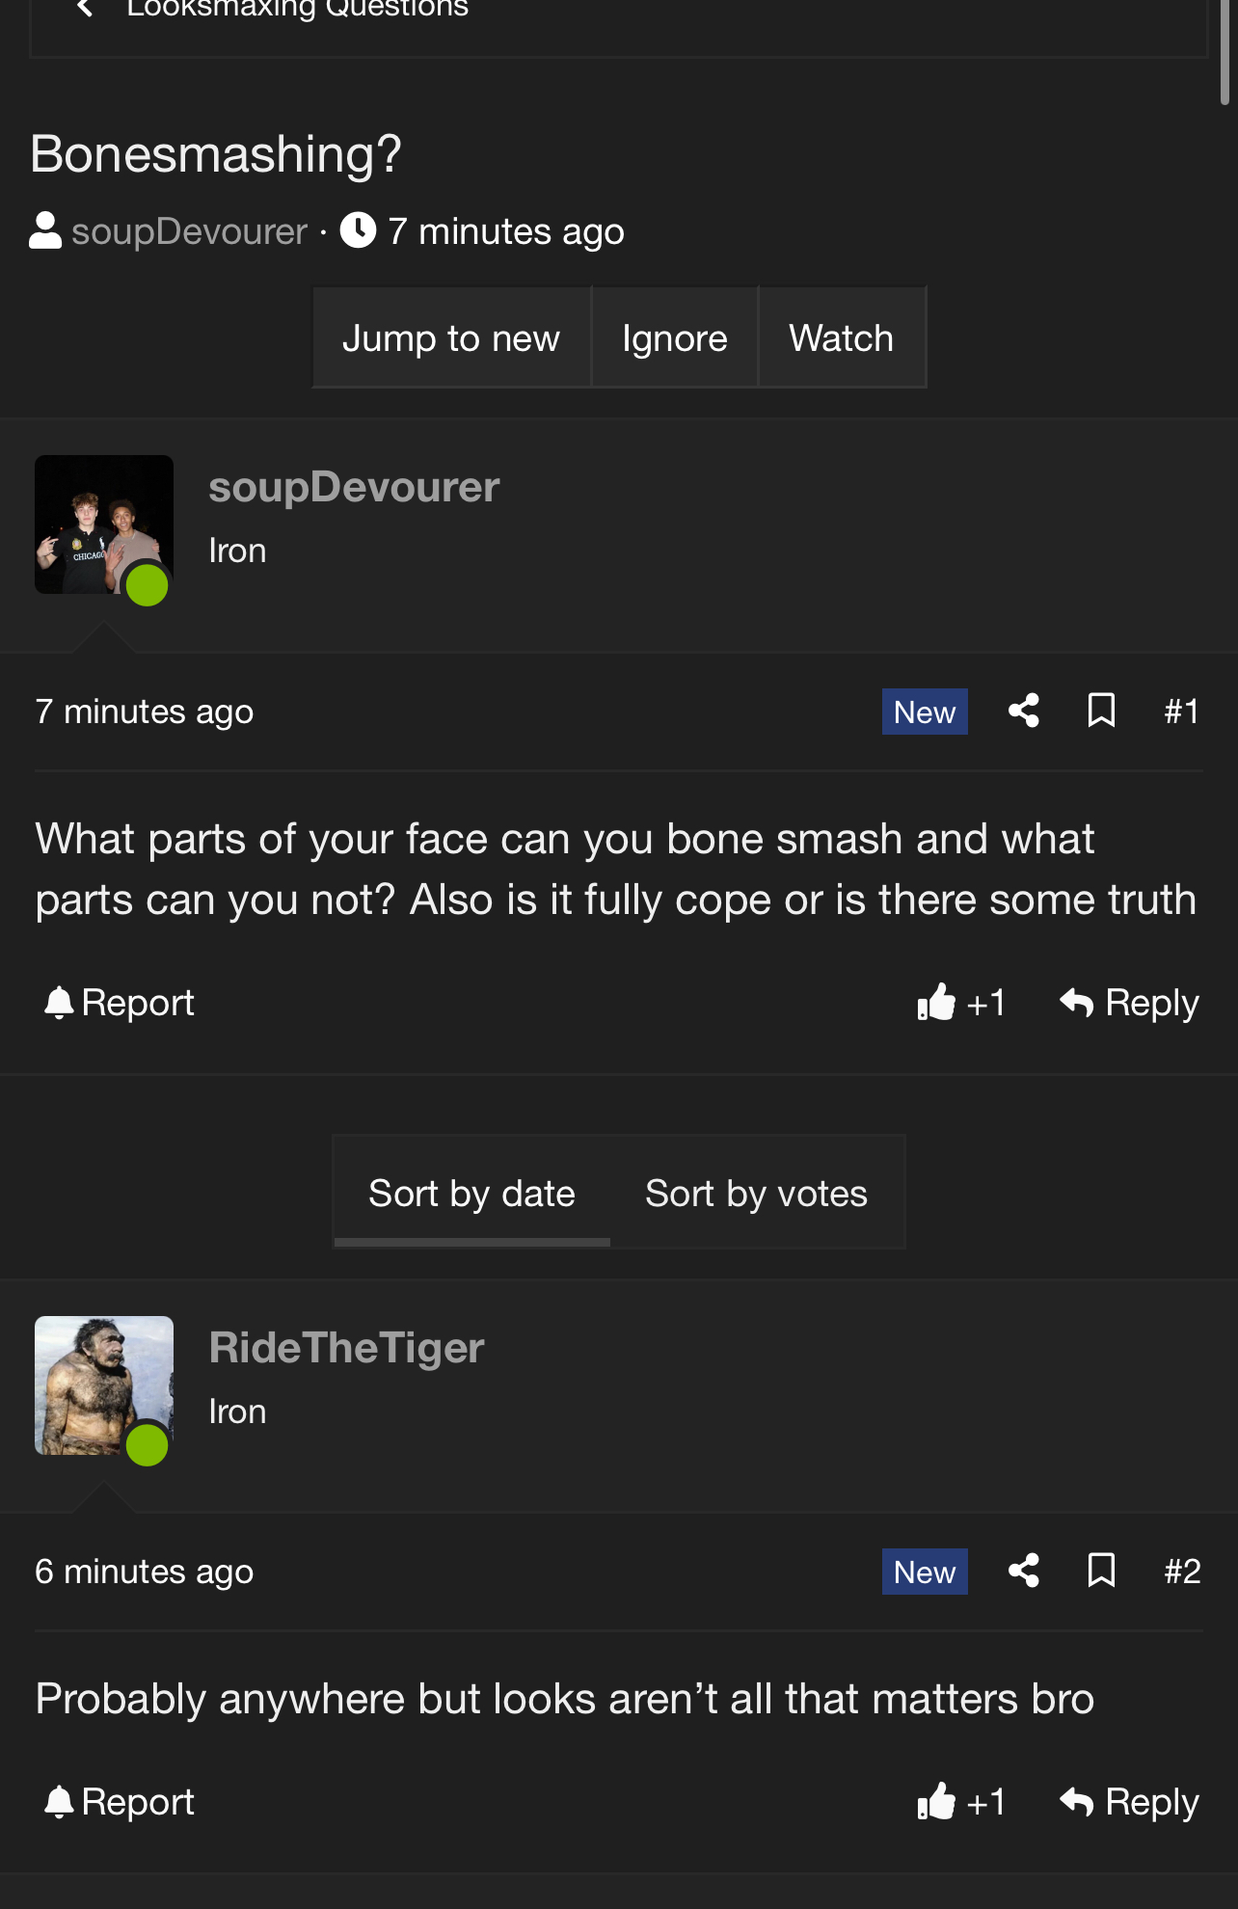Switch to Sort by date tab

pos(471,1194)
